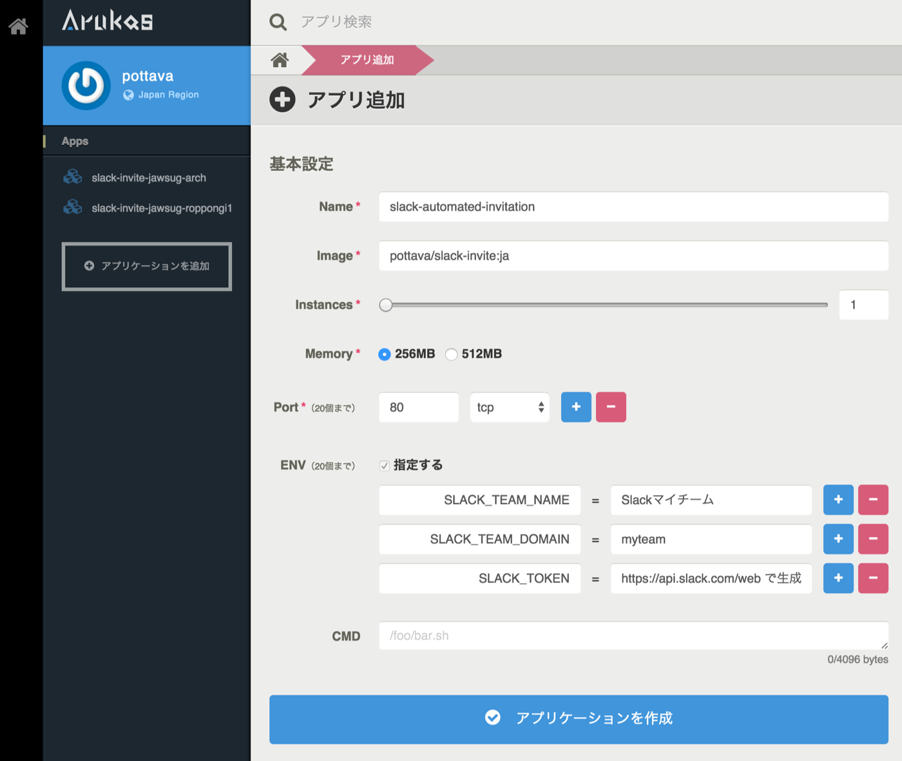Select the 256MB memory option

(x=385, y=354)
